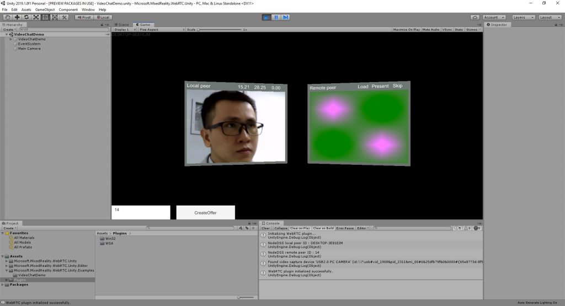The width and height of the screenshot is (565, 306).
Task: Save search as favorite star
Action: [x=253, y=228]
